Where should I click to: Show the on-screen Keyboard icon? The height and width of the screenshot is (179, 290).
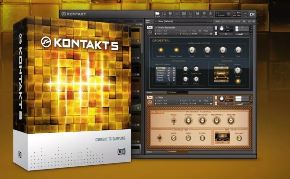(184, 13)
